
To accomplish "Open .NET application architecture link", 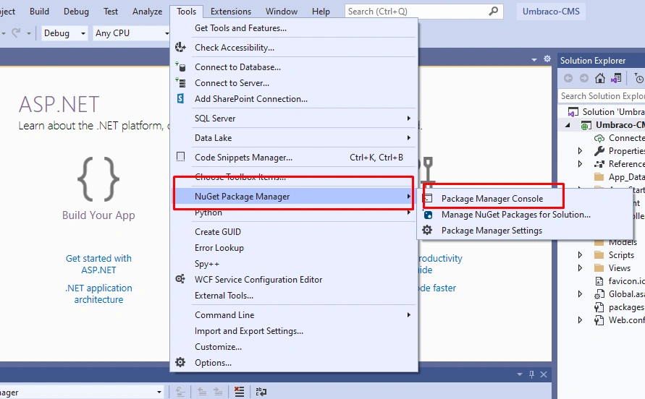I will (98, 293).
